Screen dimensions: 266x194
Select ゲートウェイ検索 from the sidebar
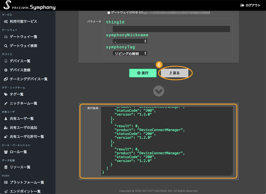(x=23, y=46)
